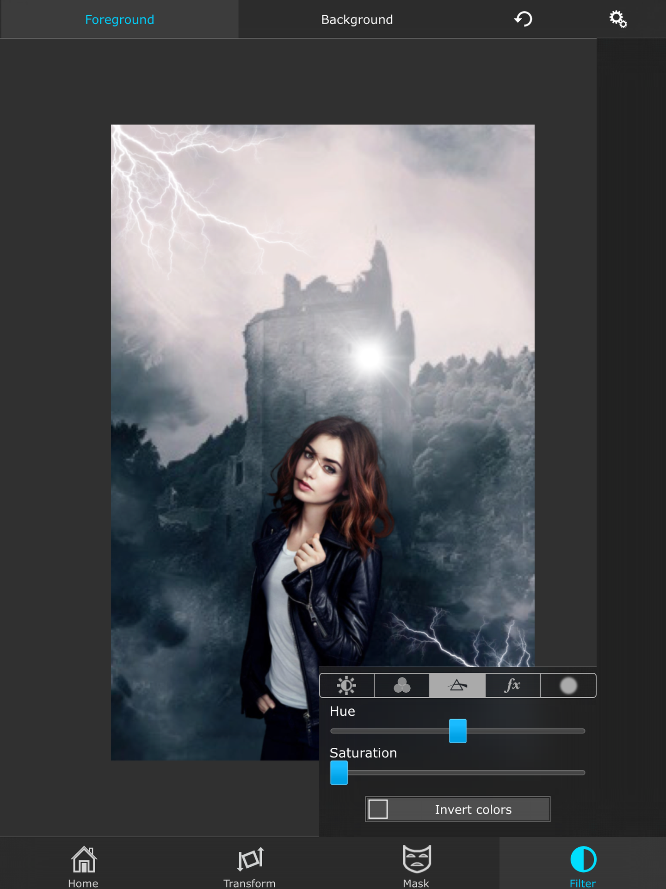Select the brightness sun filter tab

coord(347,685)
